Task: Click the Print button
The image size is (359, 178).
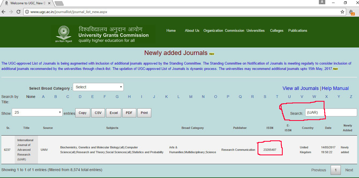Action: pyautogui.click(x=144, y=113)
